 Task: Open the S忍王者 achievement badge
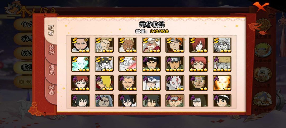pos(263,76)
